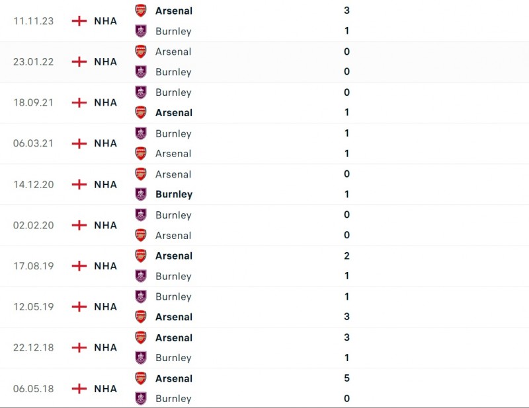
Task: Click the England flag beside 18.09.21
Action: tap(79, 102)
